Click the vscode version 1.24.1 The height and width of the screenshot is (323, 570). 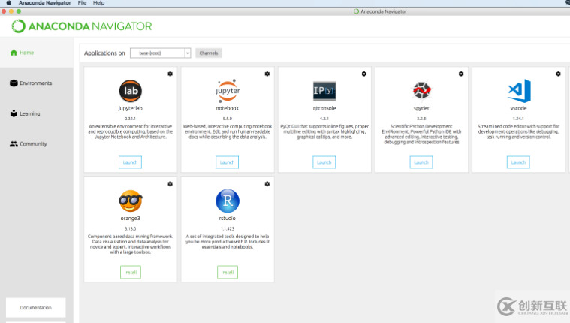coord(518,119)
